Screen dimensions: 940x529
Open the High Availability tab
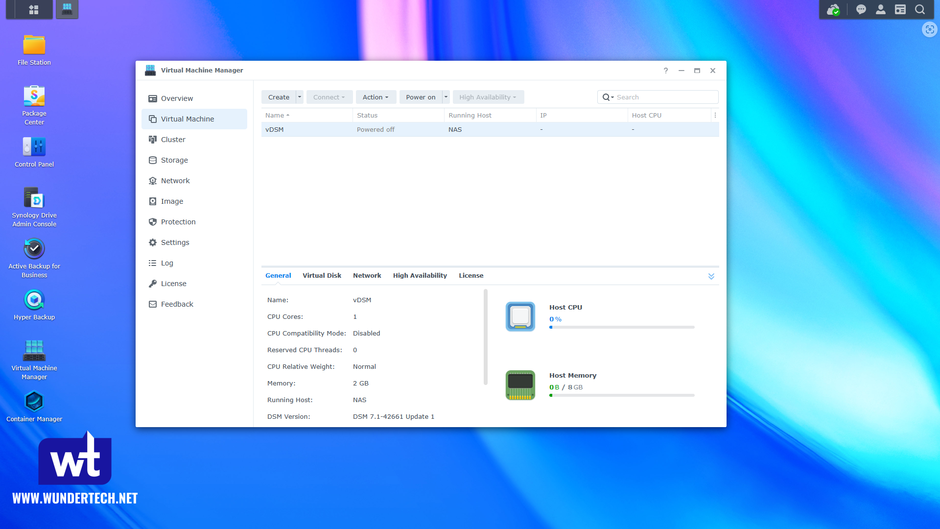(420, 275)
